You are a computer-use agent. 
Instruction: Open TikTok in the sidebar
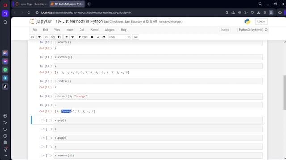[x=5, y=86]
